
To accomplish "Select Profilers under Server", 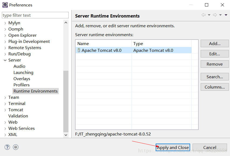I will [22, 85].
